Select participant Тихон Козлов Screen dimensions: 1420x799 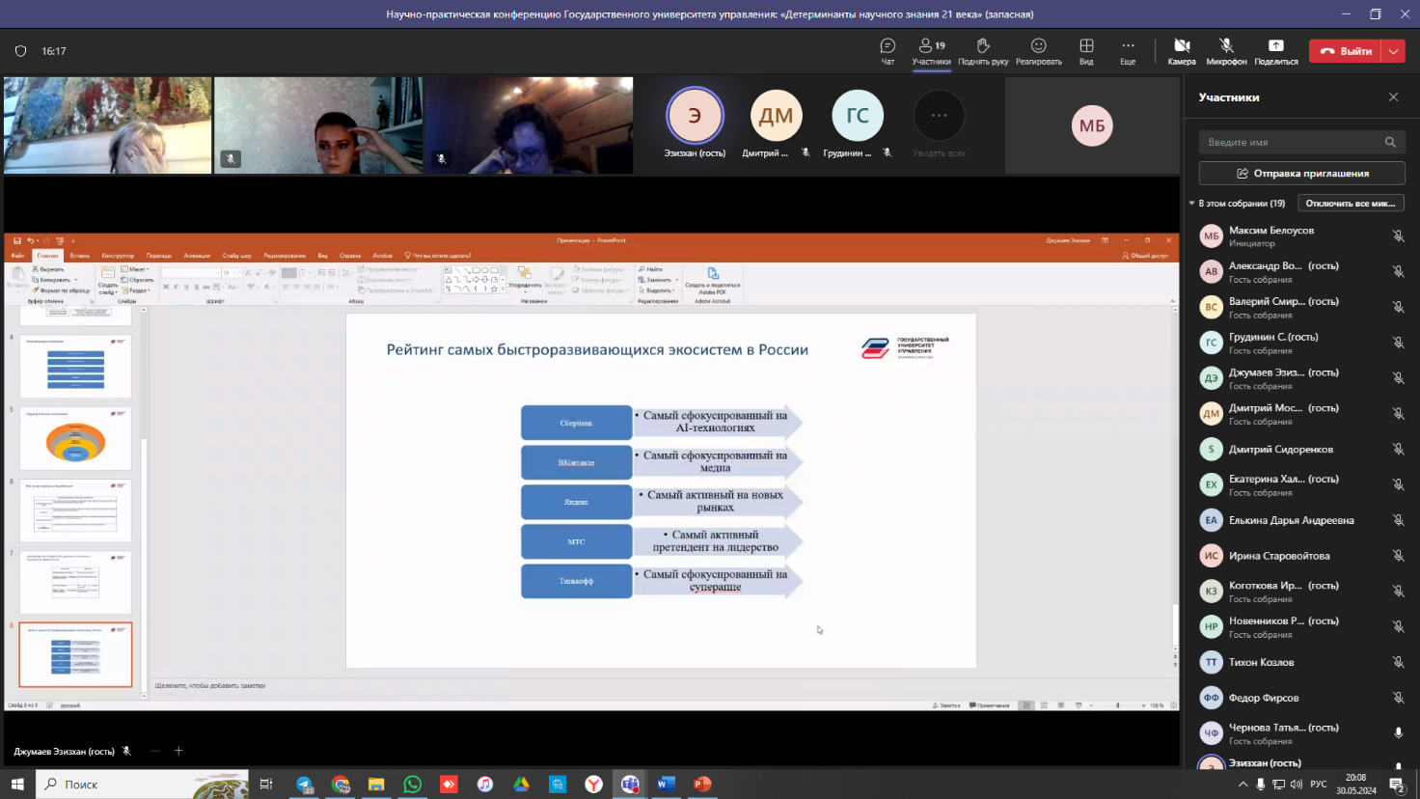coord(1301,662)
